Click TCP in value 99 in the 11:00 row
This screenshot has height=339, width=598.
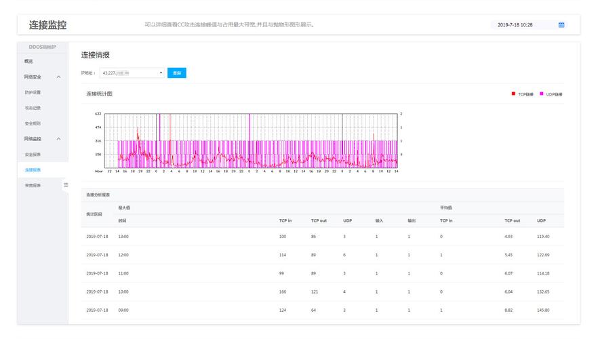click(281, 273)
